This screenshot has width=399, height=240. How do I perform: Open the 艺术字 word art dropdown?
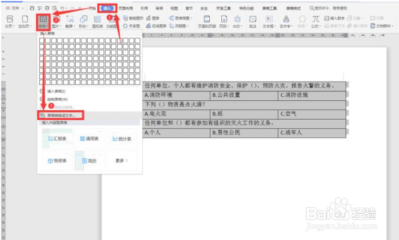click(x=287, y=22)
